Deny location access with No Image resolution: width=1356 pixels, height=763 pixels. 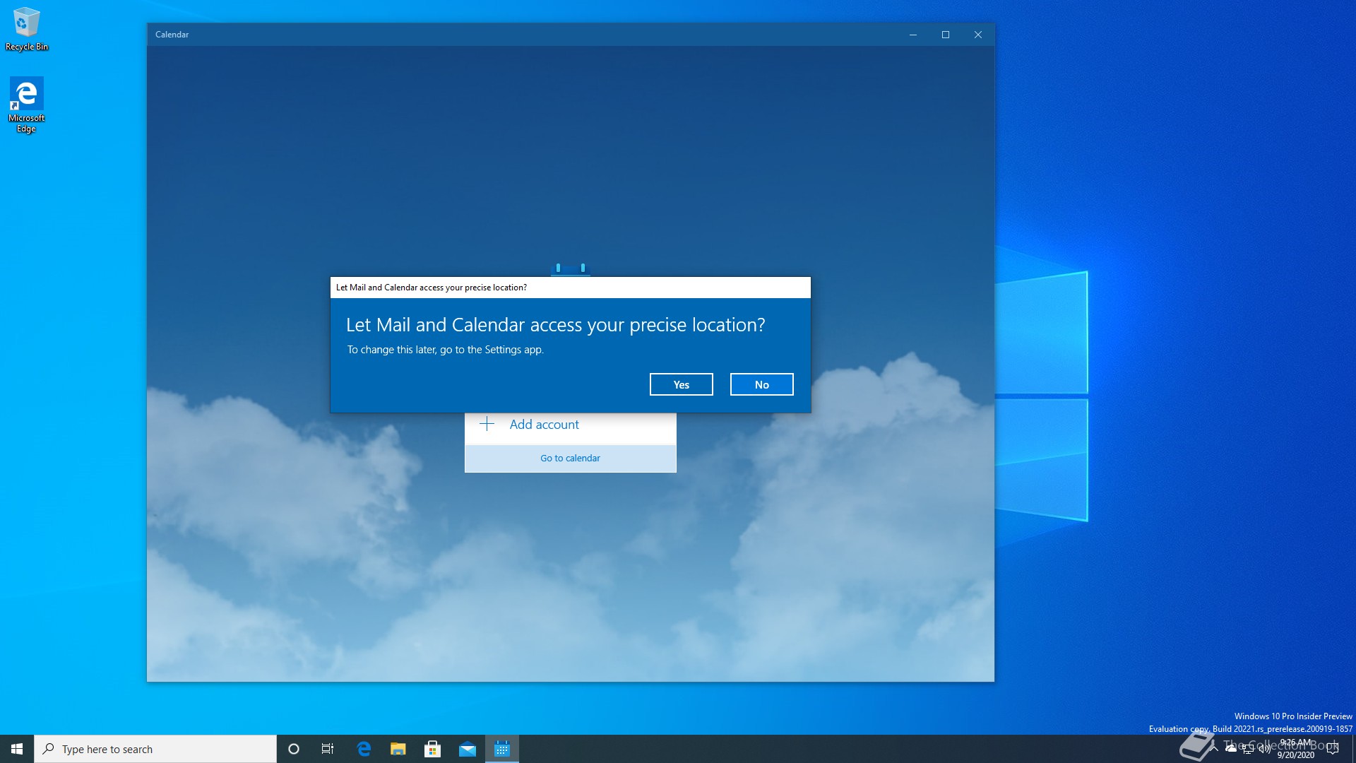[761, 384]
